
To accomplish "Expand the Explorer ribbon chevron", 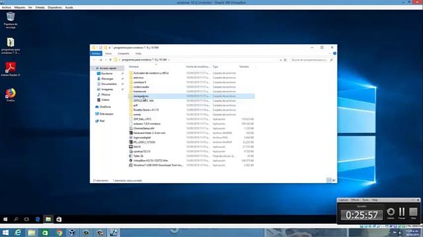I will pyautogui.click(x=330, y=53).
